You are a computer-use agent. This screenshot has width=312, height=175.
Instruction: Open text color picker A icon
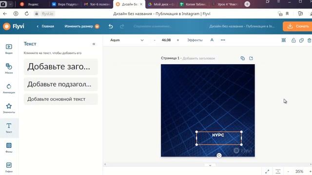pos(212,40)
